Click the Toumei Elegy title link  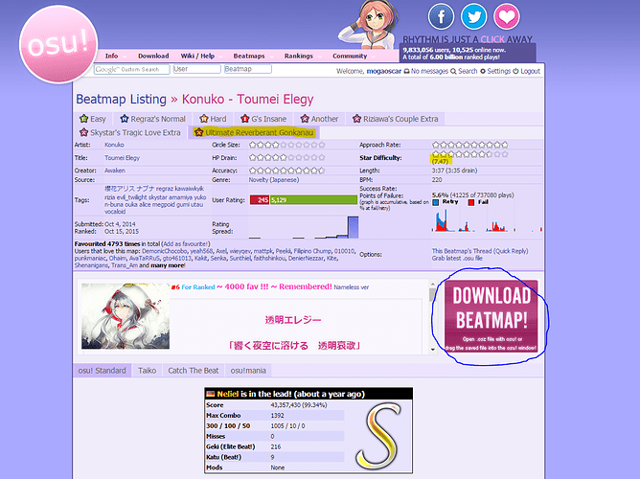(122, 158)
